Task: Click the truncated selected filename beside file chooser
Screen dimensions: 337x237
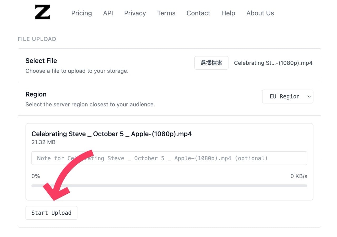Action: tap(273, 63)
